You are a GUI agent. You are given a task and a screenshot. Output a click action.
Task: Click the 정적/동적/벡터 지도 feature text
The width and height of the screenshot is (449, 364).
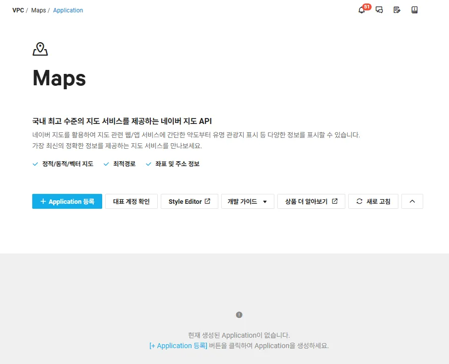[68, 164]
